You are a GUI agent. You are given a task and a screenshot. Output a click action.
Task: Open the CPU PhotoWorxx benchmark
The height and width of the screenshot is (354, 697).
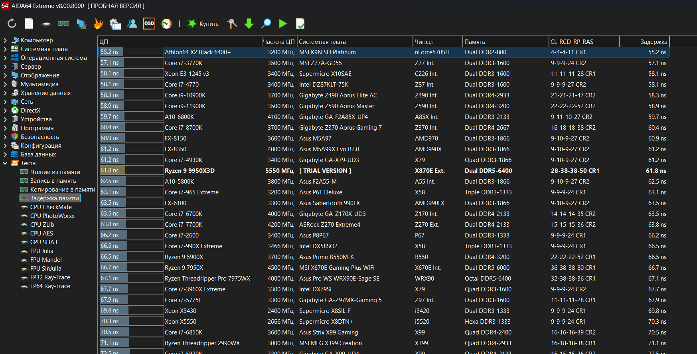tap(53, 216)
